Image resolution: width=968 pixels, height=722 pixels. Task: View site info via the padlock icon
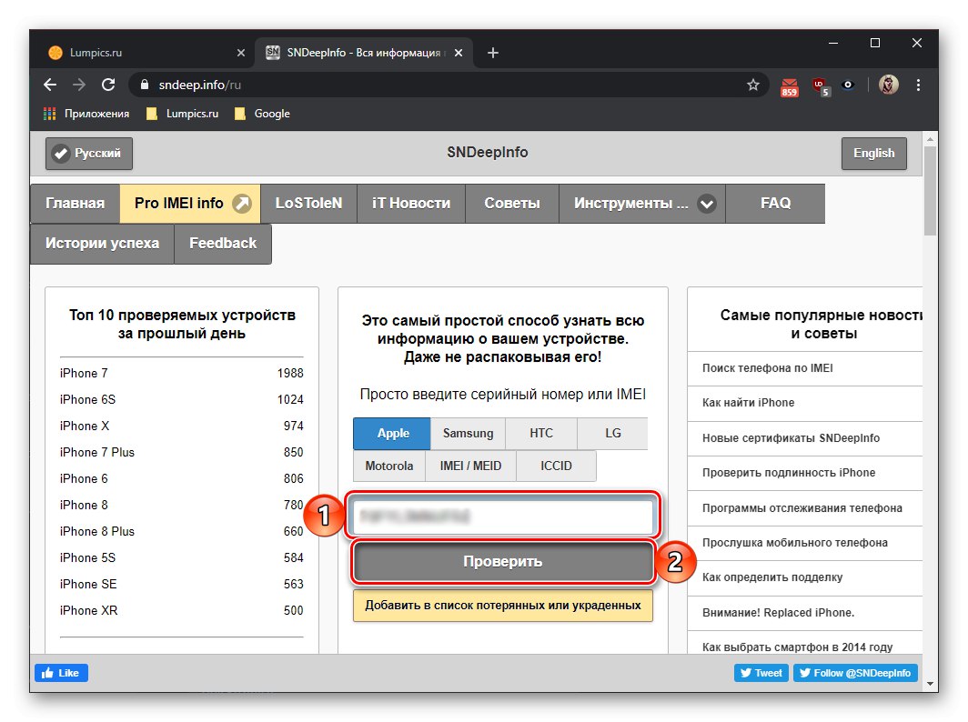(145, 85)
